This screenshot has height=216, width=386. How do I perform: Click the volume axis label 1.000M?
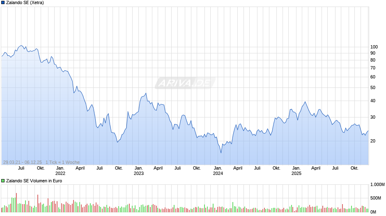377,184
